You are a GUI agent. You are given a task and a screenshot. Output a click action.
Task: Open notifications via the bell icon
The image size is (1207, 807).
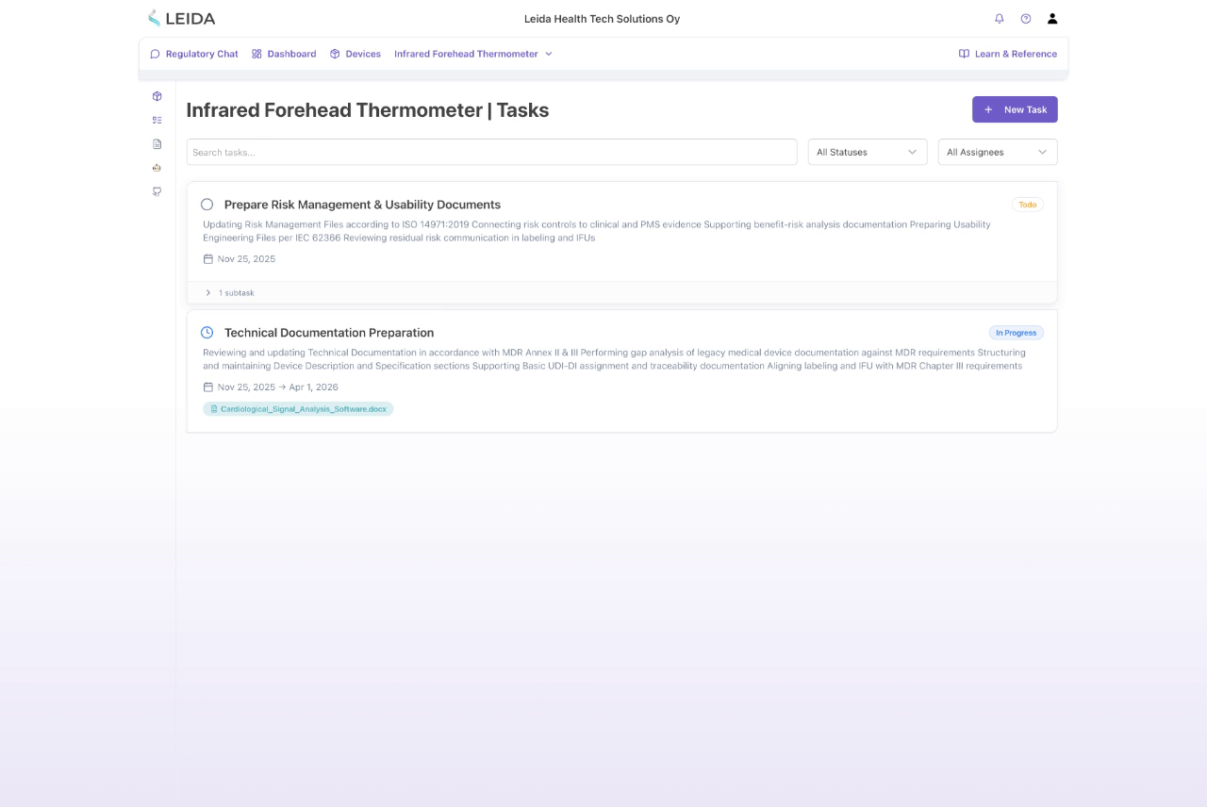tap(999, 18)
